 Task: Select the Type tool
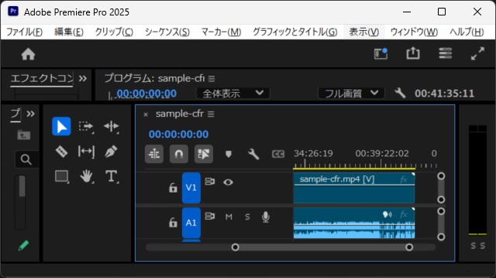112,176
